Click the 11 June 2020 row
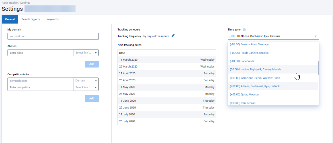The height and width of the screenshot is (143, 333). pos(167,101)
